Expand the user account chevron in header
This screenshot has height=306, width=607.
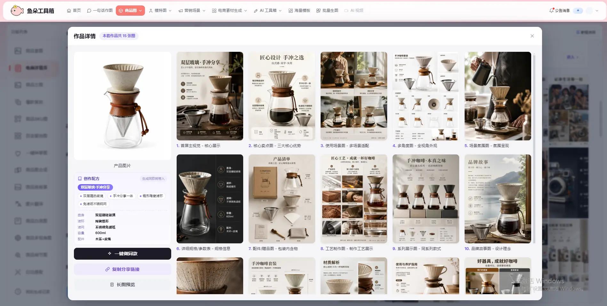pos(597,11)
